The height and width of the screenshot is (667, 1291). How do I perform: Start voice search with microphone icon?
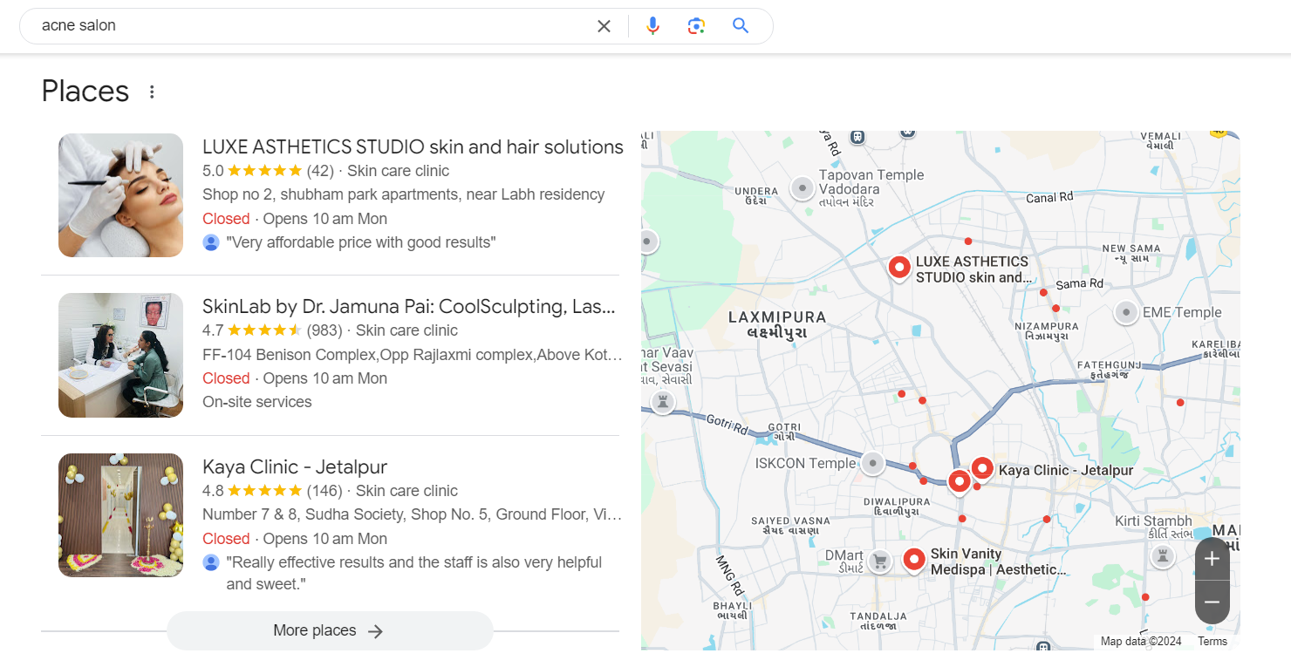652,26
